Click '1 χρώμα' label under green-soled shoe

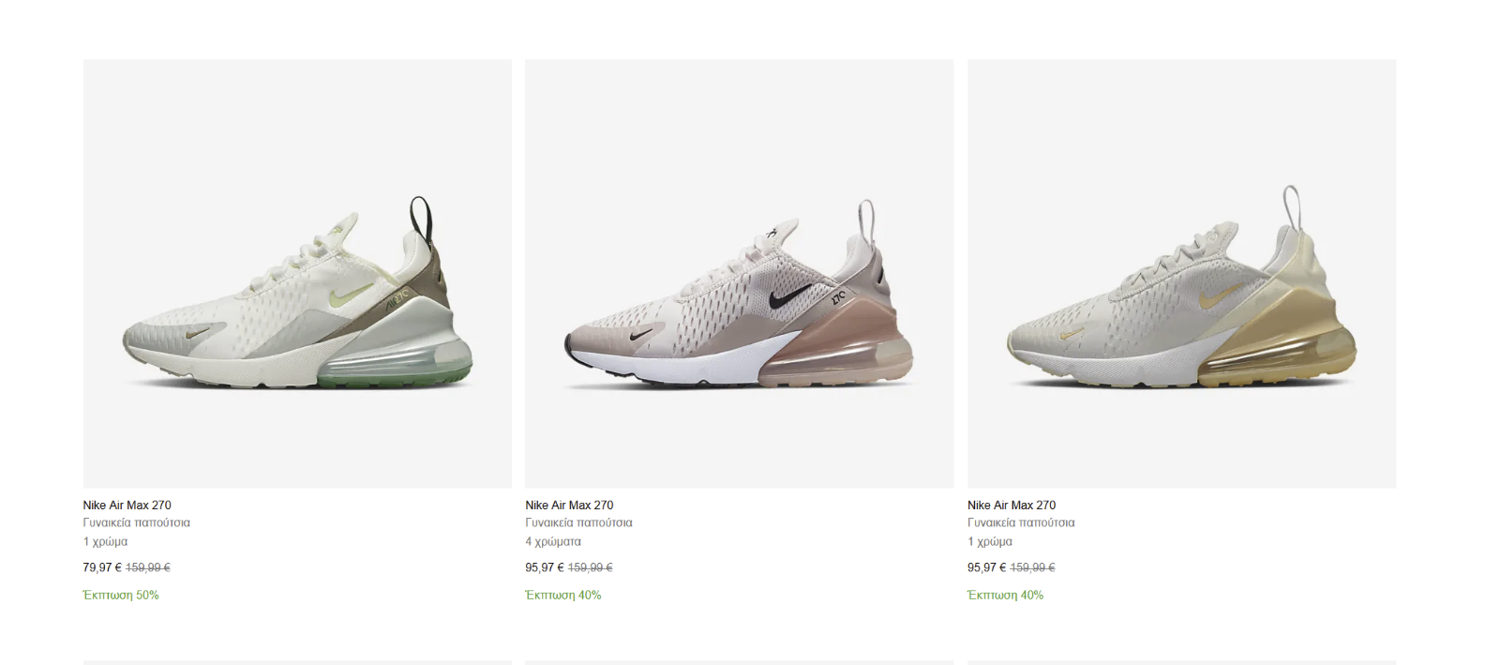105,541
